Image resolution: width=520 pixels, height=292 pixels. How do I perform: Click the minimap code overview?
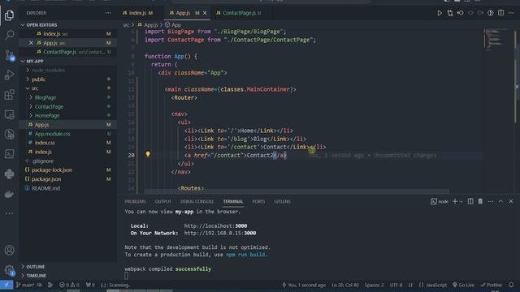pos(496,40)
